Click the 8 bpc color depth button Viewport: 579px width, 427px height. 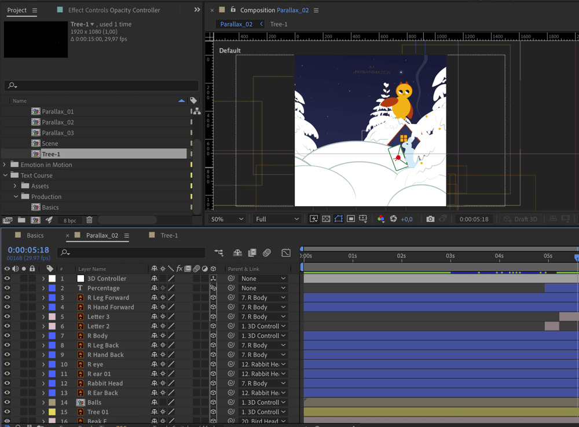(70, 221)
